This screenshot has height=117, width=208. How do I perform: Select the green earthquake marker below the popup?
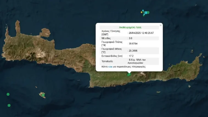(129, 74)
